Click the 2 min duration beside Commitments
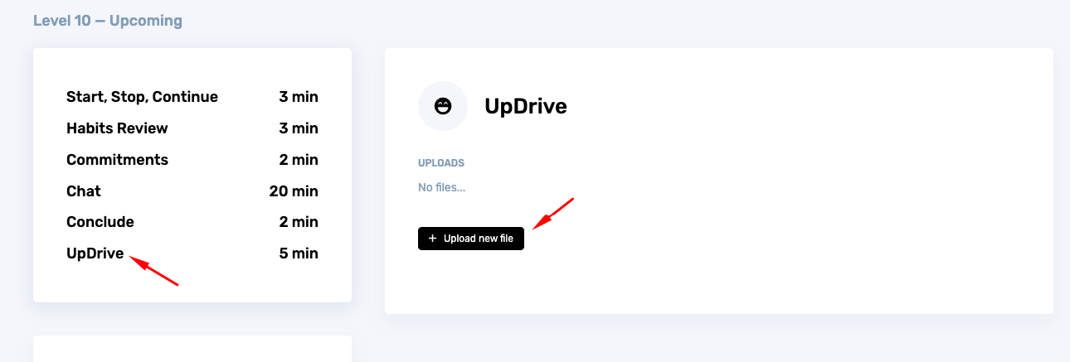The image size is (1070, 362). [x=299, y=160]
